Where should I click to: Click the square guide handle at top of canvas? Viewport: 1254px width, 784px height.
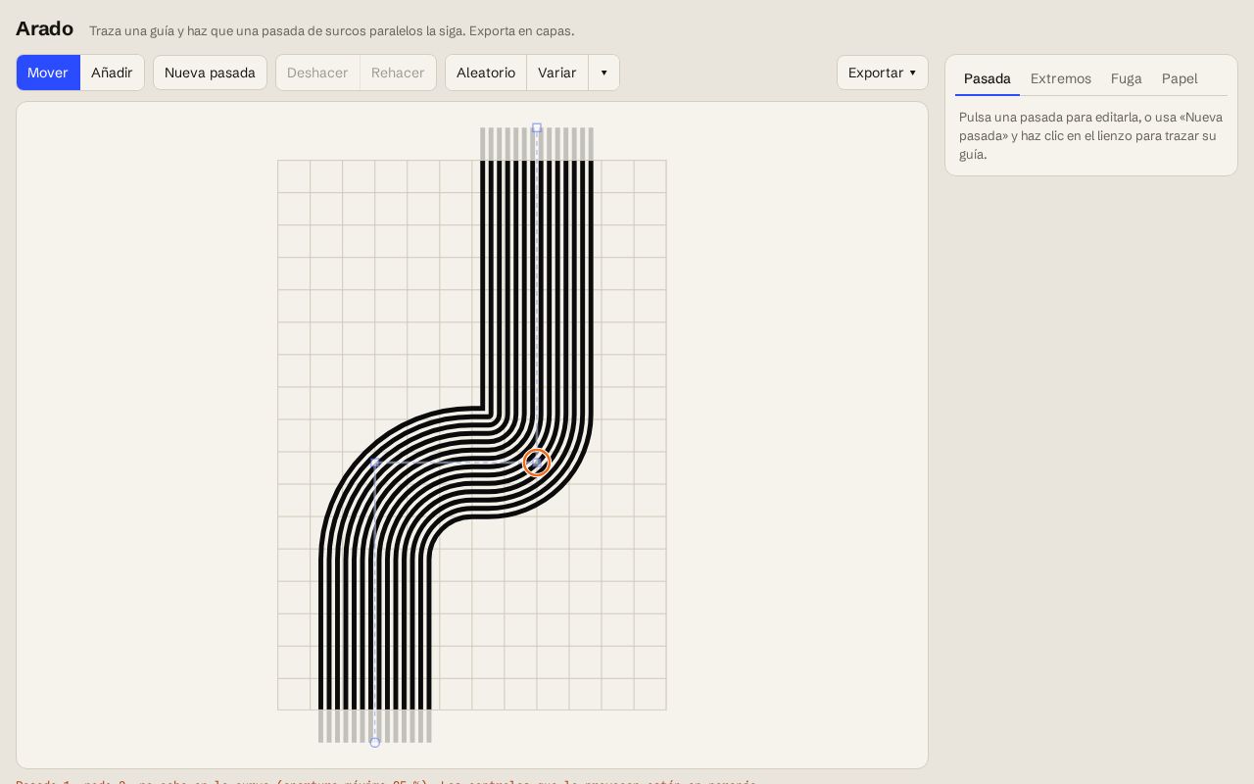(537, 127)
